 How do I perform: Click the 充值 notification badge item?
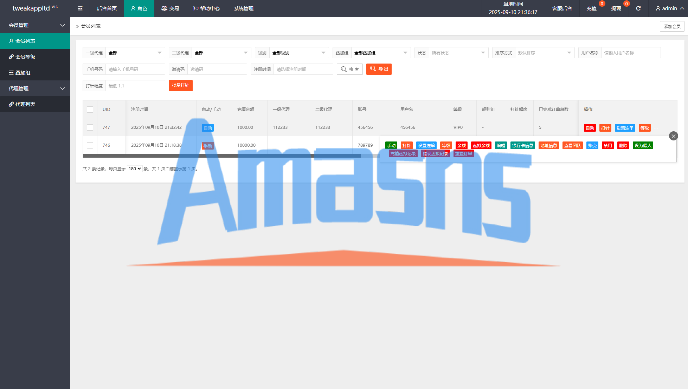[x=592, y=8]
